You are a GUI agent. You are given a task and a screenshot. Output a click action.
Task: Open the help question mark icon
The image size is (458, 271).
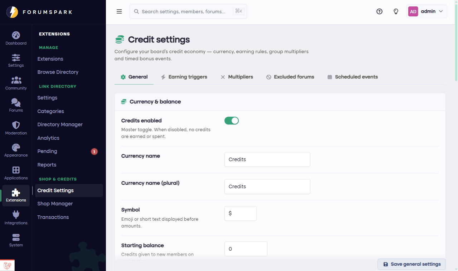tap(379, 11)
